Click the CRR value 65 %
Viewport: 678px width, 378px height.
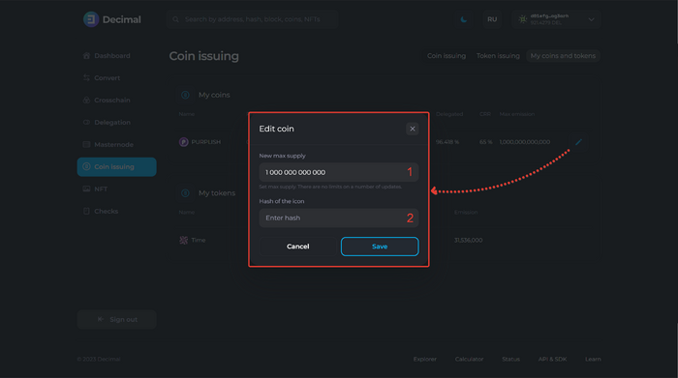coord(485,142)
